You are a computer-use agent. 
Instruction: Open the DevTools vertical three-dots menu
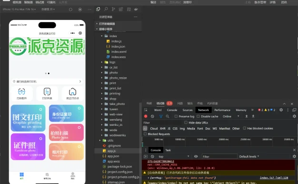288,110
